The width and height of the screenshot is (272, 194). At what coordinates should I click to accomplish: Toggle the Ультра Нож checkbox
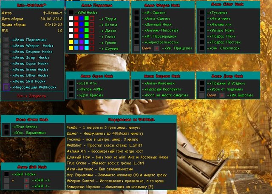click(x=202, y=30)
